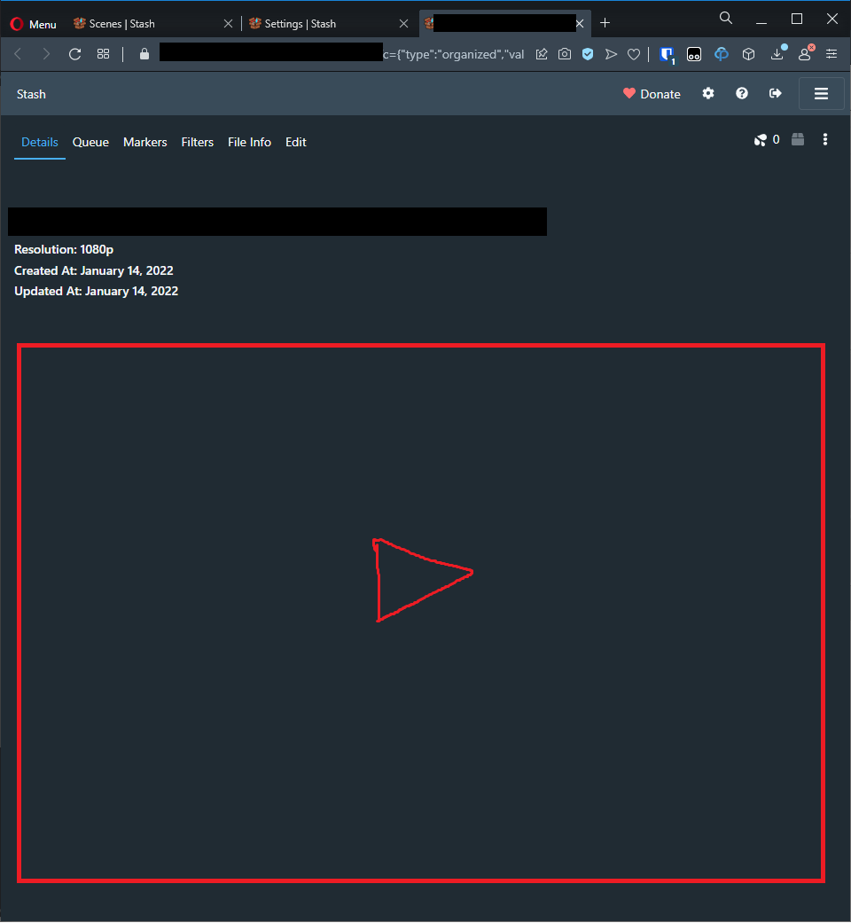Image resolution: width=851 pixels, height=923 pixels.
Task: Take a page snapshot with the camera icon
Action: 565,54
